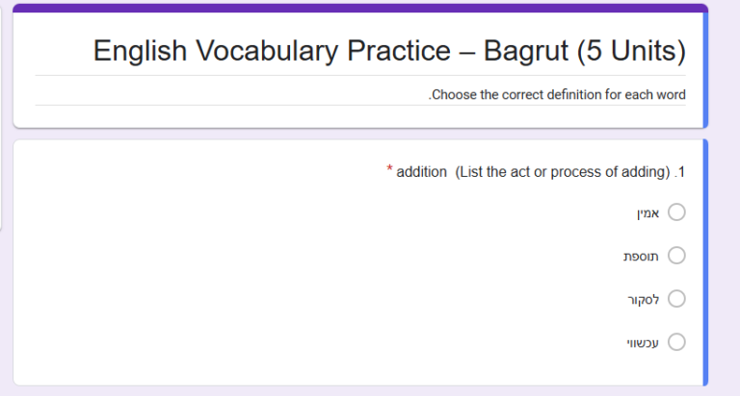Click the לסקור answer label text
The height and width of the screenshot is (396, 740).
[643, 299]
